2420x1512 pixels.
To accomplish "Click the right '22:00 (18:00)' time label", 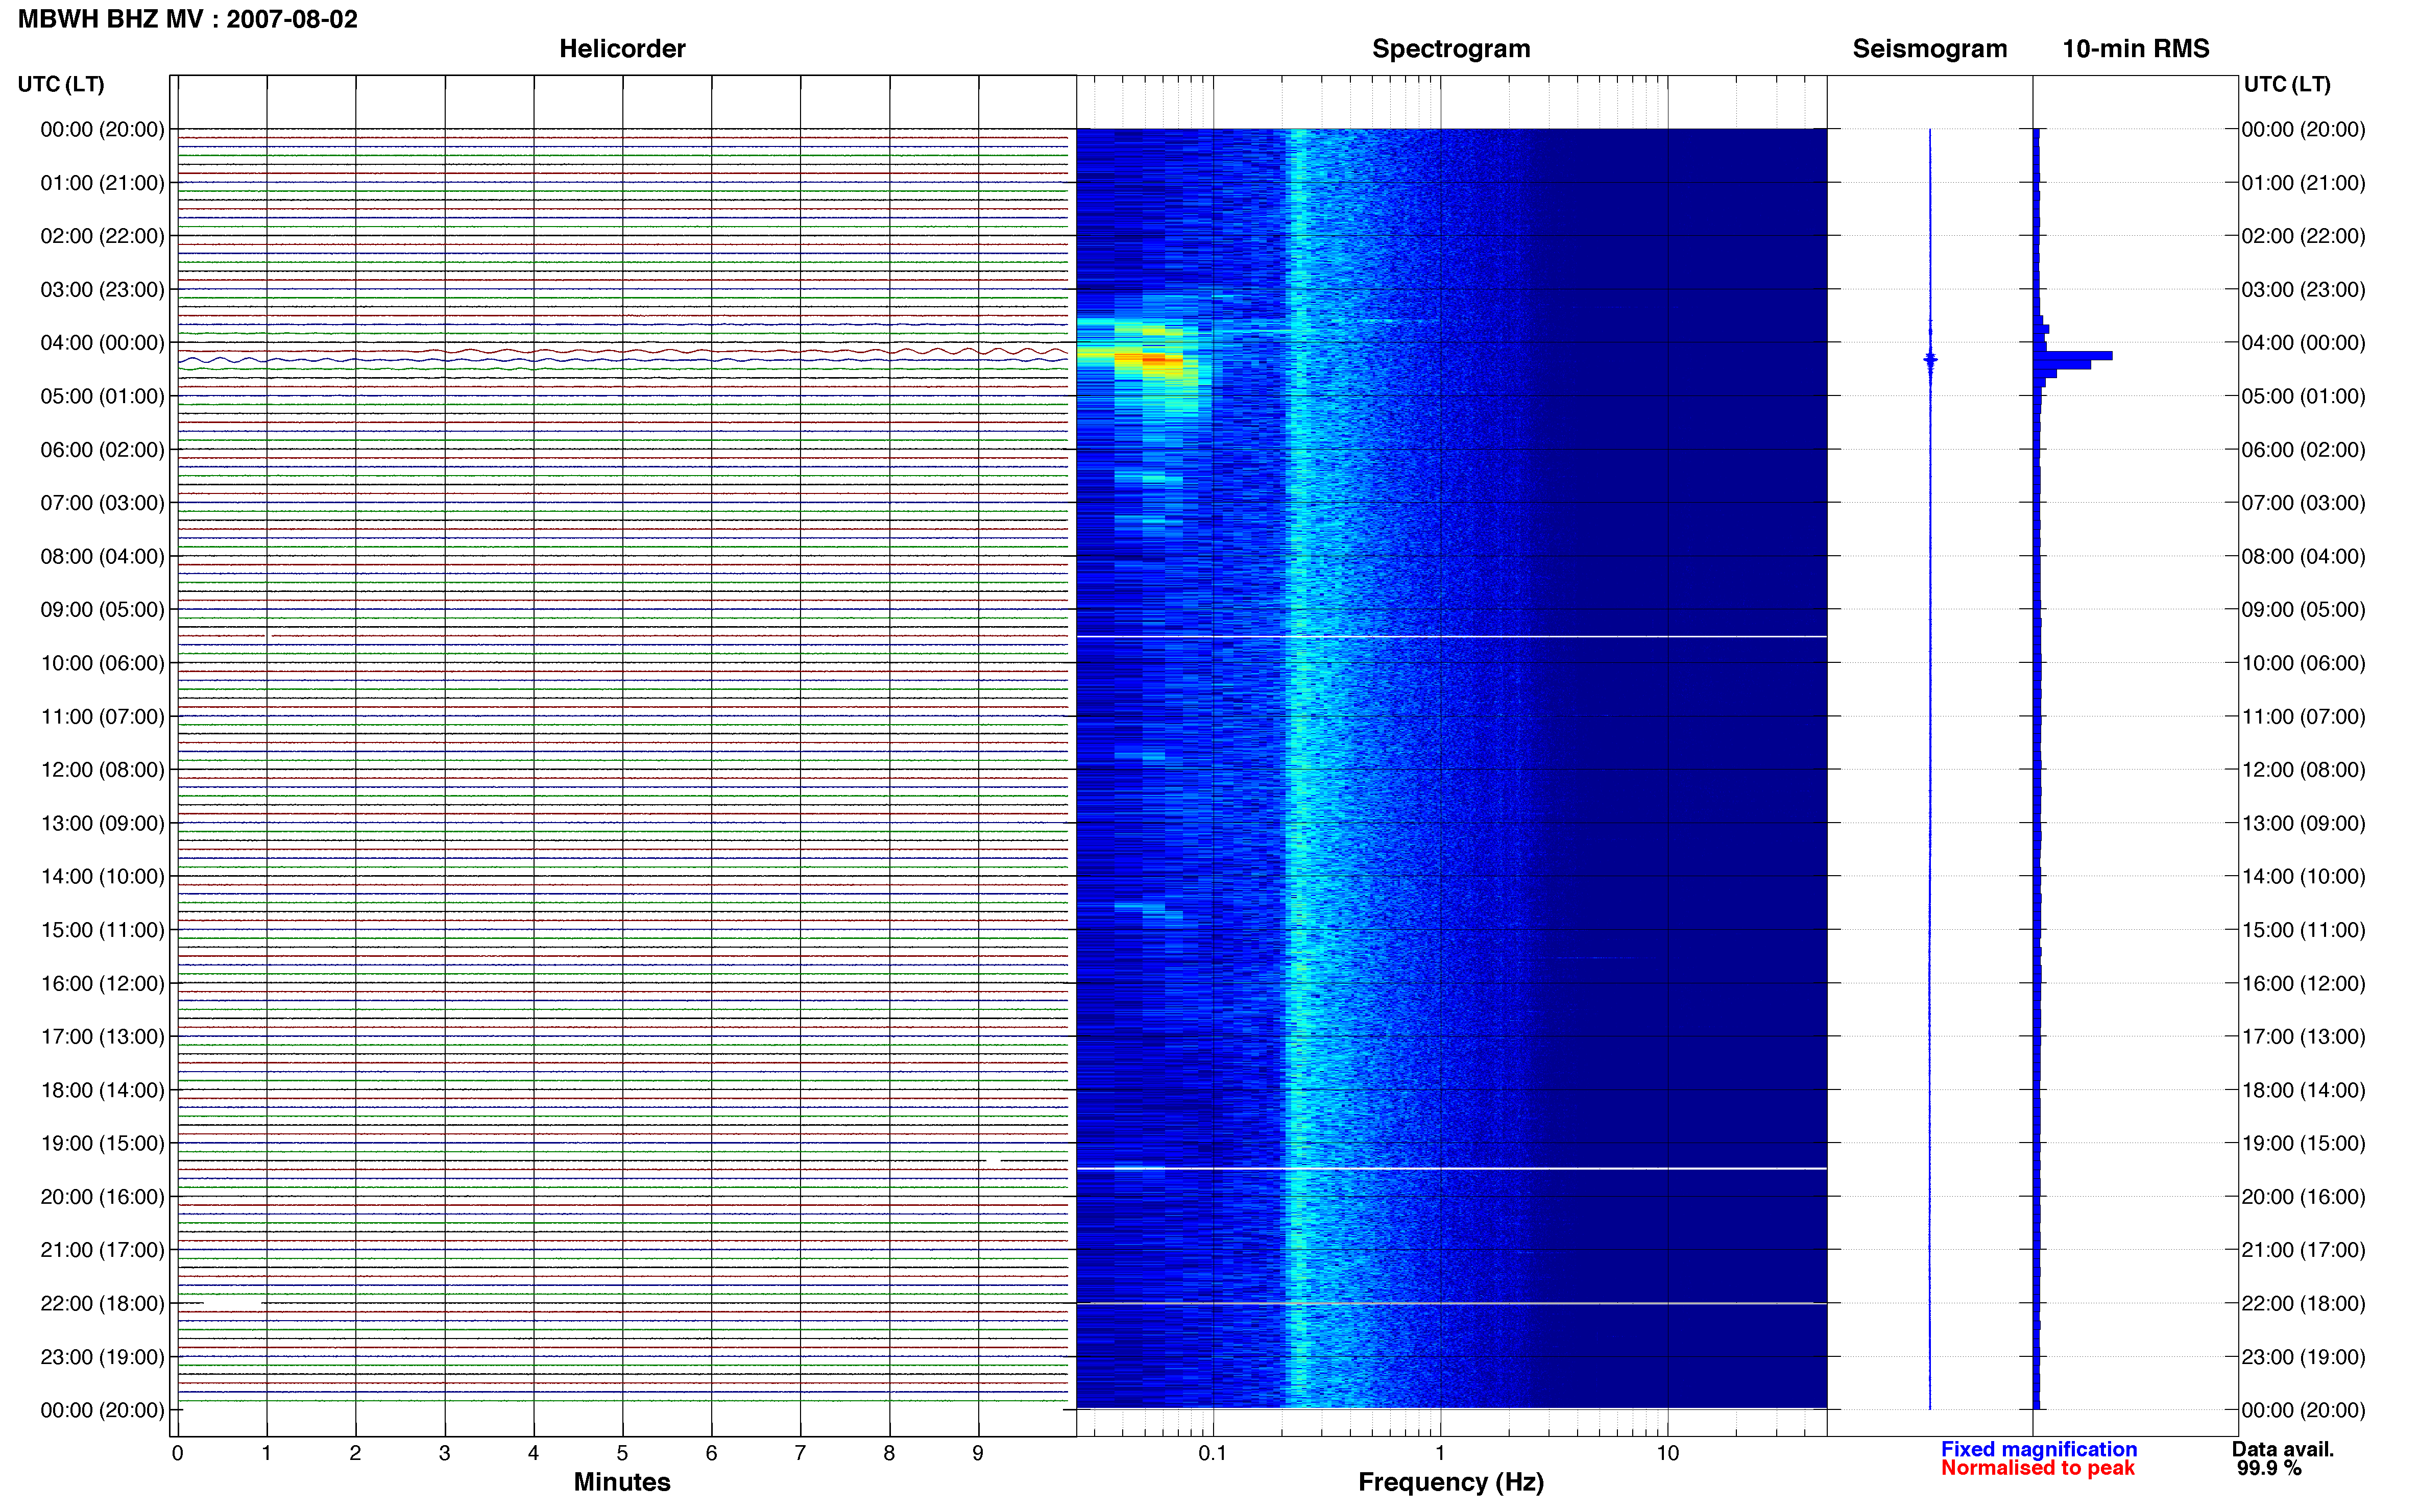I will click(x=2303, y=1303).
